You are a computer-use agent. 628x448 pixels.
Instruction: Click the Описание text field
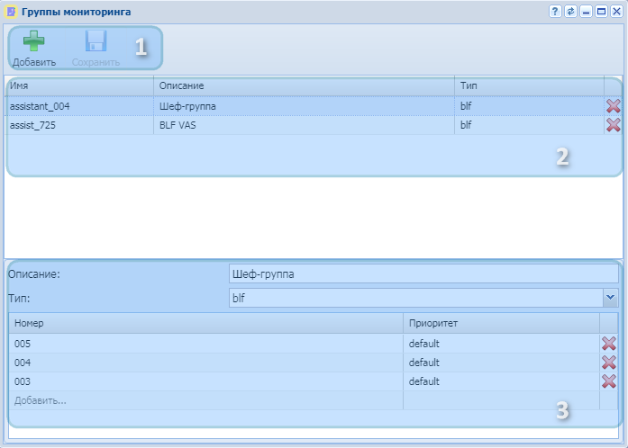point(423,274)
